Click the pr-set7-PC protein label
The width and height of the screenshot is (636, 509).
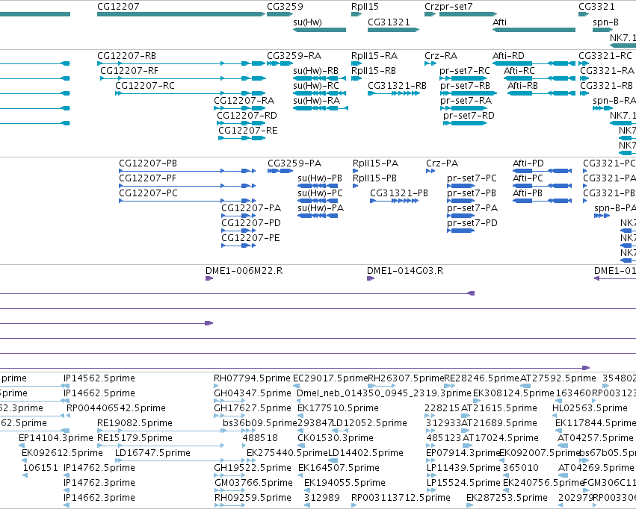[472, 178]
